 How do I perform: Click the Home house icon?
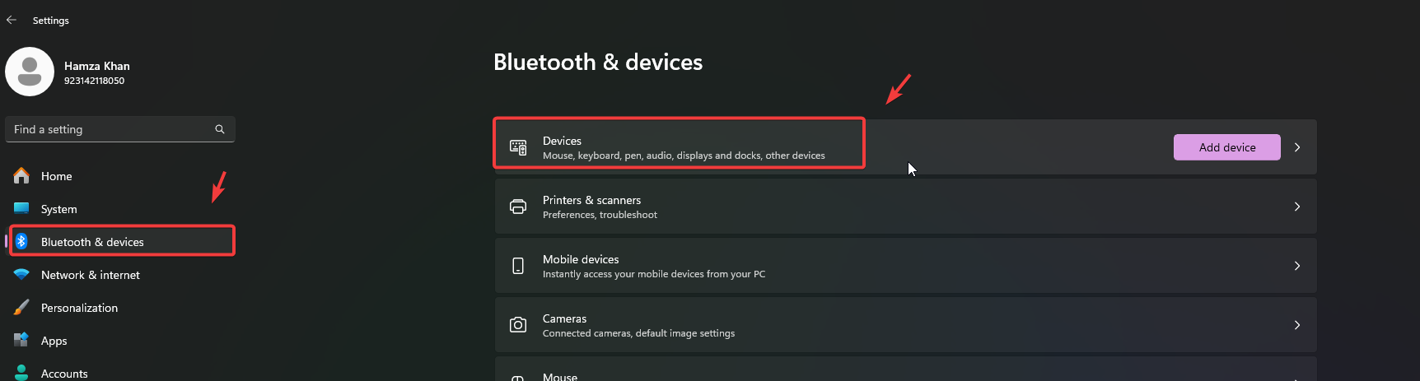point(21,176)
